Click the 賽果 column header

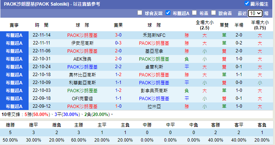[118, 25]
